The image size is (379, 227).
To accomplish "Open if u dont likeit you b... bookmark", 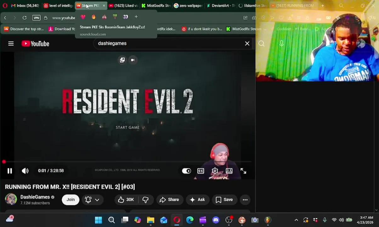I will pyautogui.click(x=202, y=29).
